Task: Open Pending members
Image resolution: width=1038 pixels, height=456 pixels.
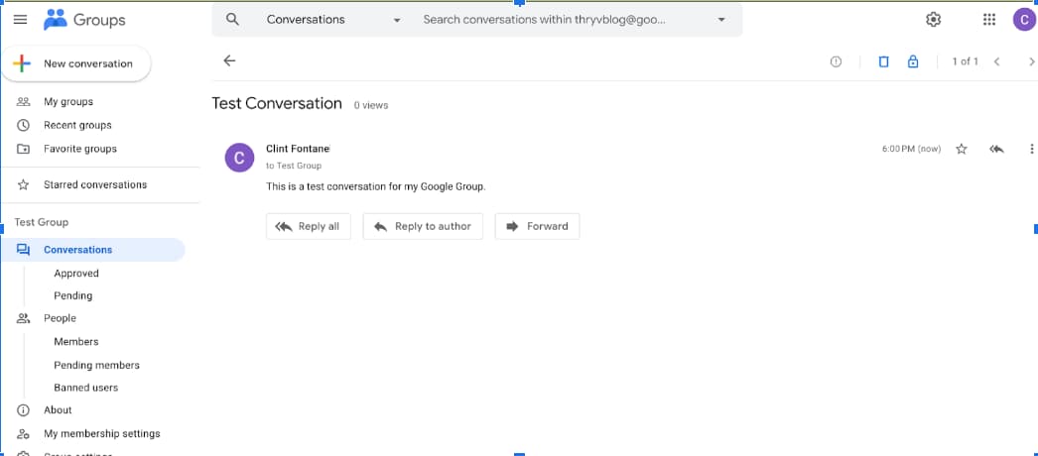Action: [96, 365]
